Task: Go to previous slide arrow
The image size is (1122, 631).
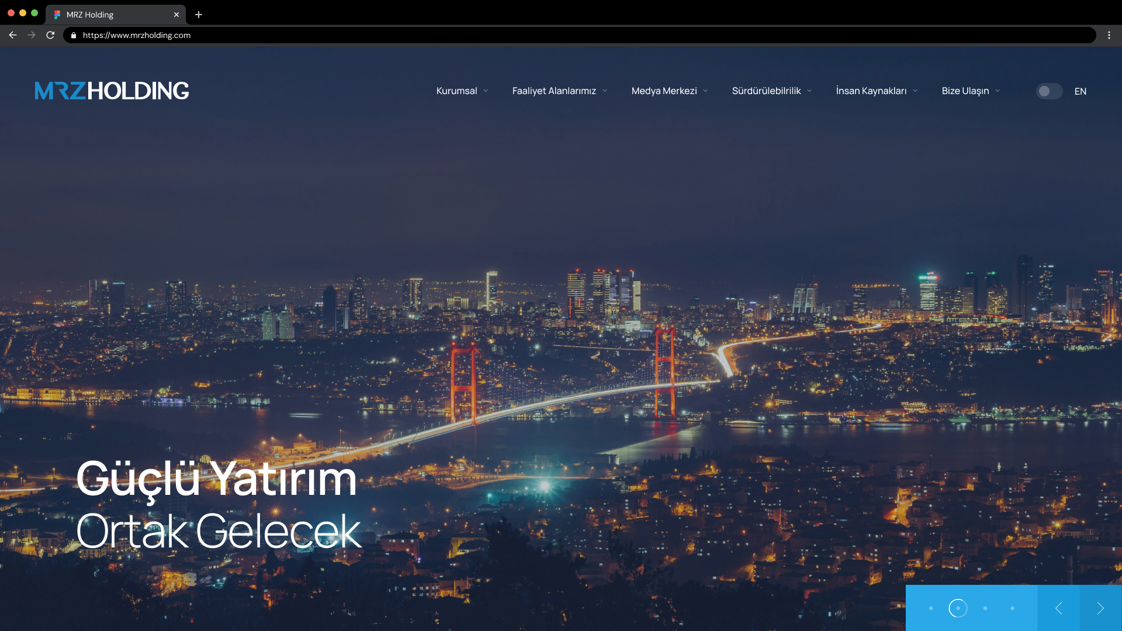Action: pos(1058,608)
